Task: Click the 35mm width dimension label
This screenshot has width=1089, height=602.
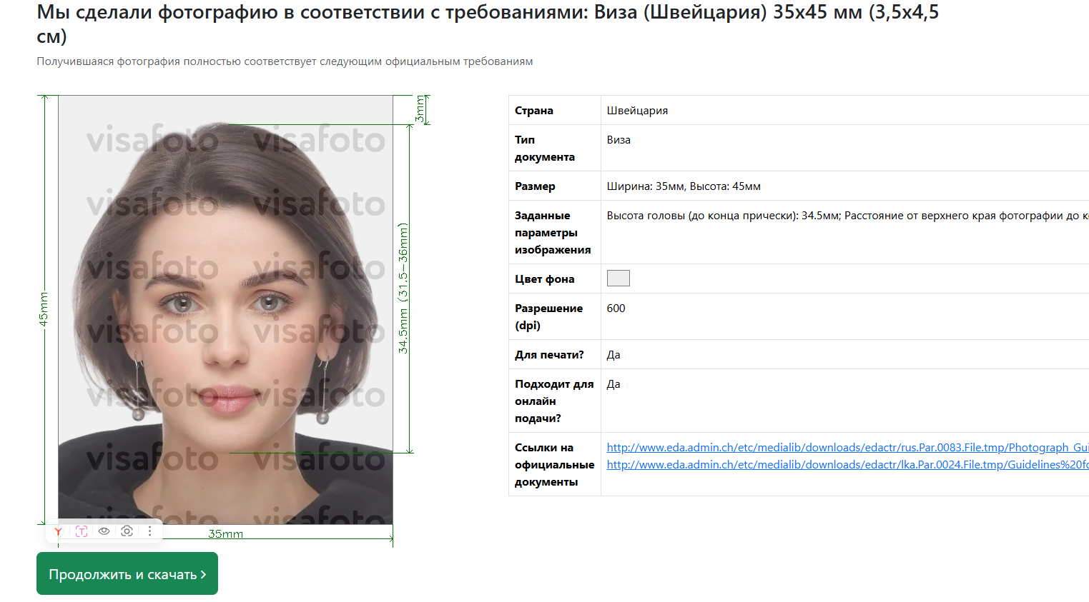Action: (225, 534)
